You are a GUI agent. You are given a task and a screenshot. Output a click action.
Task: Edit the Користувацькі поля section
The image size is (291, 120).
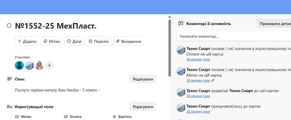tap(143, 107)
